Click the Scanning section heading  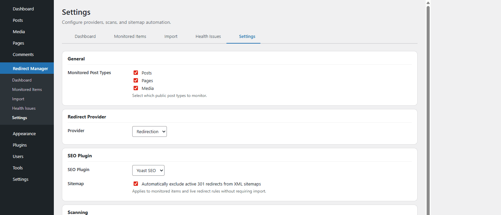(78, 212)
